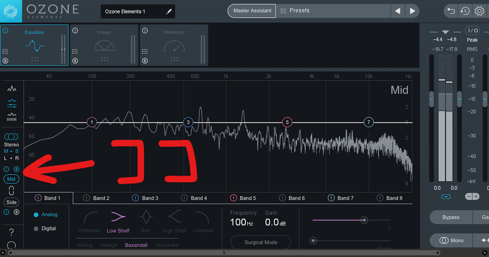Click the Equalizer module drag handle dots

tap(34, 59)
